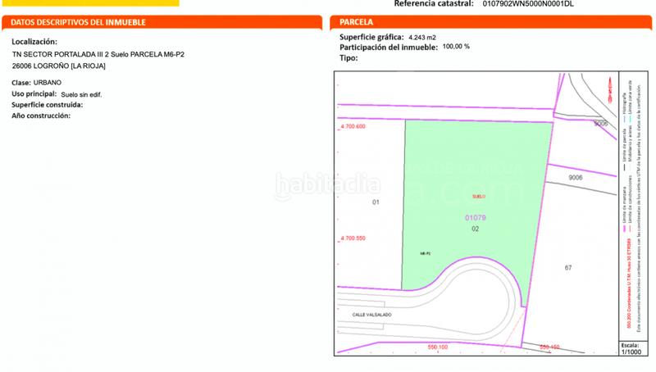Click neighboring parcel number 67

(x=567, y=268)
